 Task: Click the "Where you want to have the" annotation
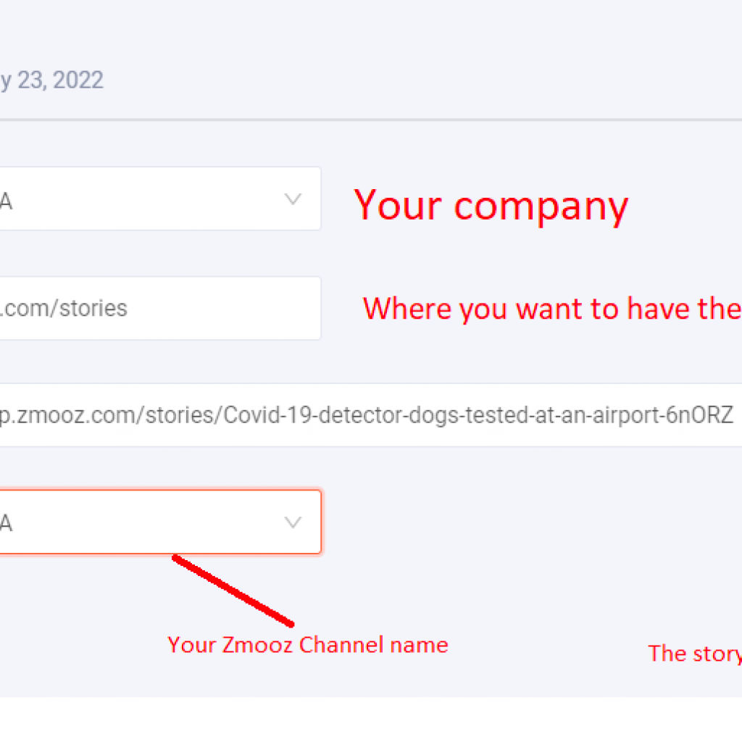(552, 309)
